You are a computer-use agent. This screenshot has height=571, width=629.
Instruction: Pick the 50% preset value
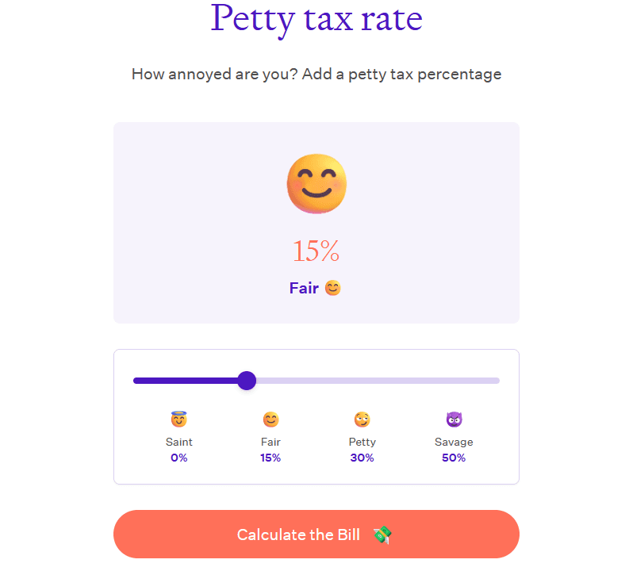tap(454, 458)
